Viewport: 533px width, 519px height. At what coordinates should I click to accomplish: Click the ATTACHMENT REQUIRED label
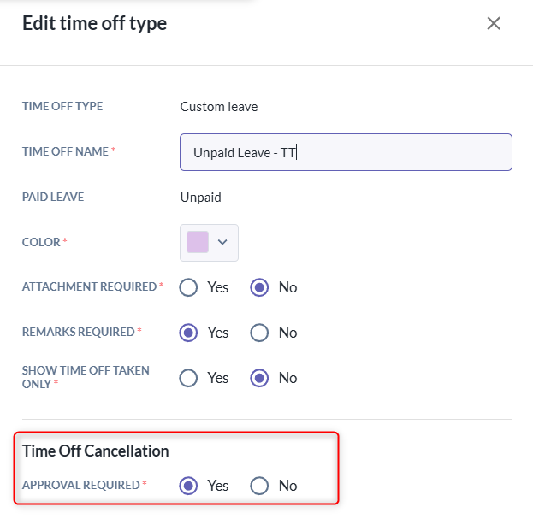[x=89, y=286]
